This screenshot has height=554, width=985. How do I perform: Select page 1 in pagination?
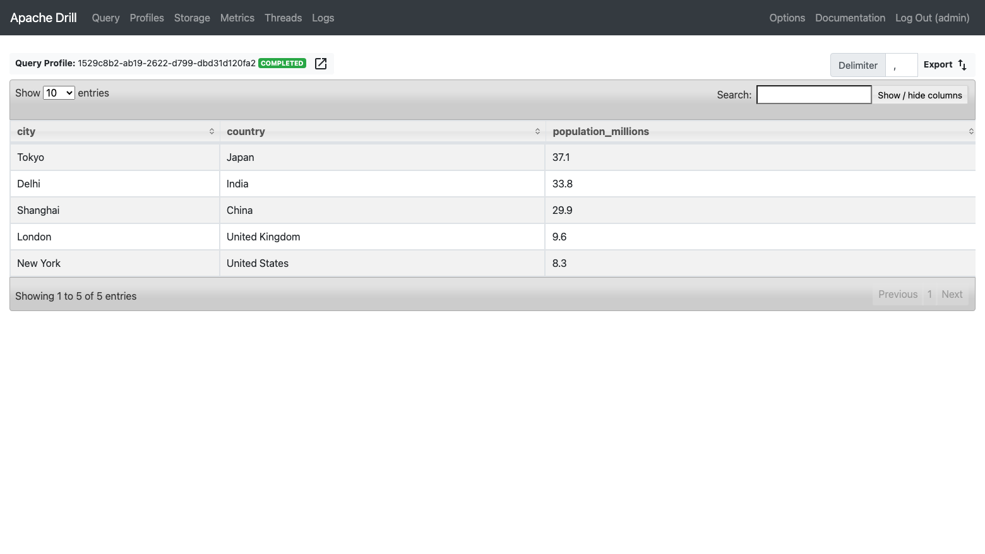tap(929, 295)
